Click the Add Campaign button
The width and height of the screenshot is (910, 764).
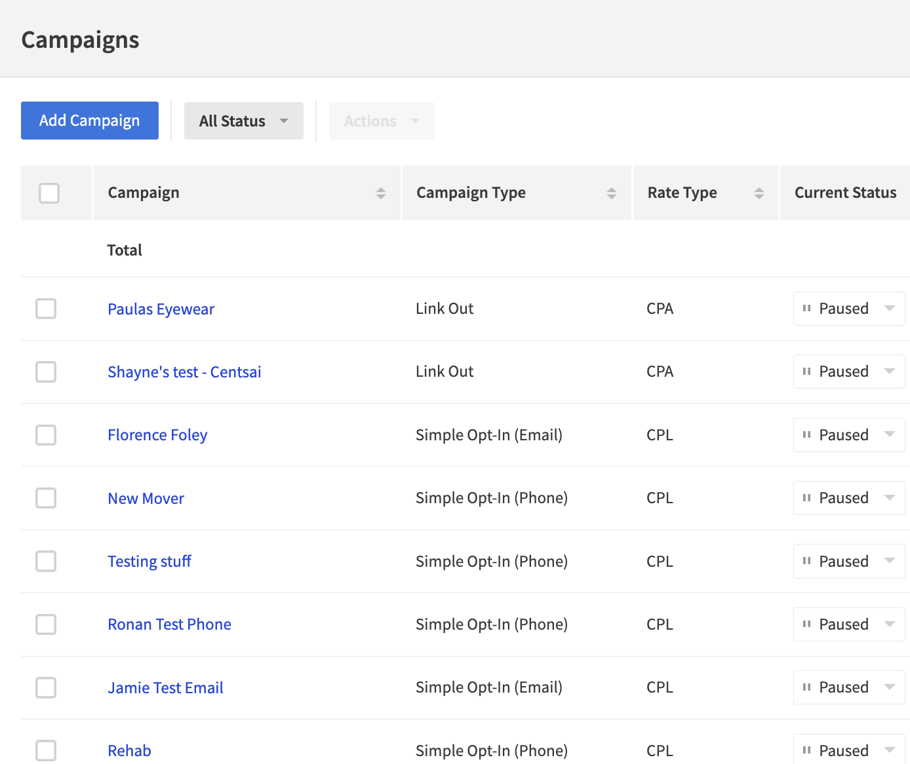click(x=89, y=121)
